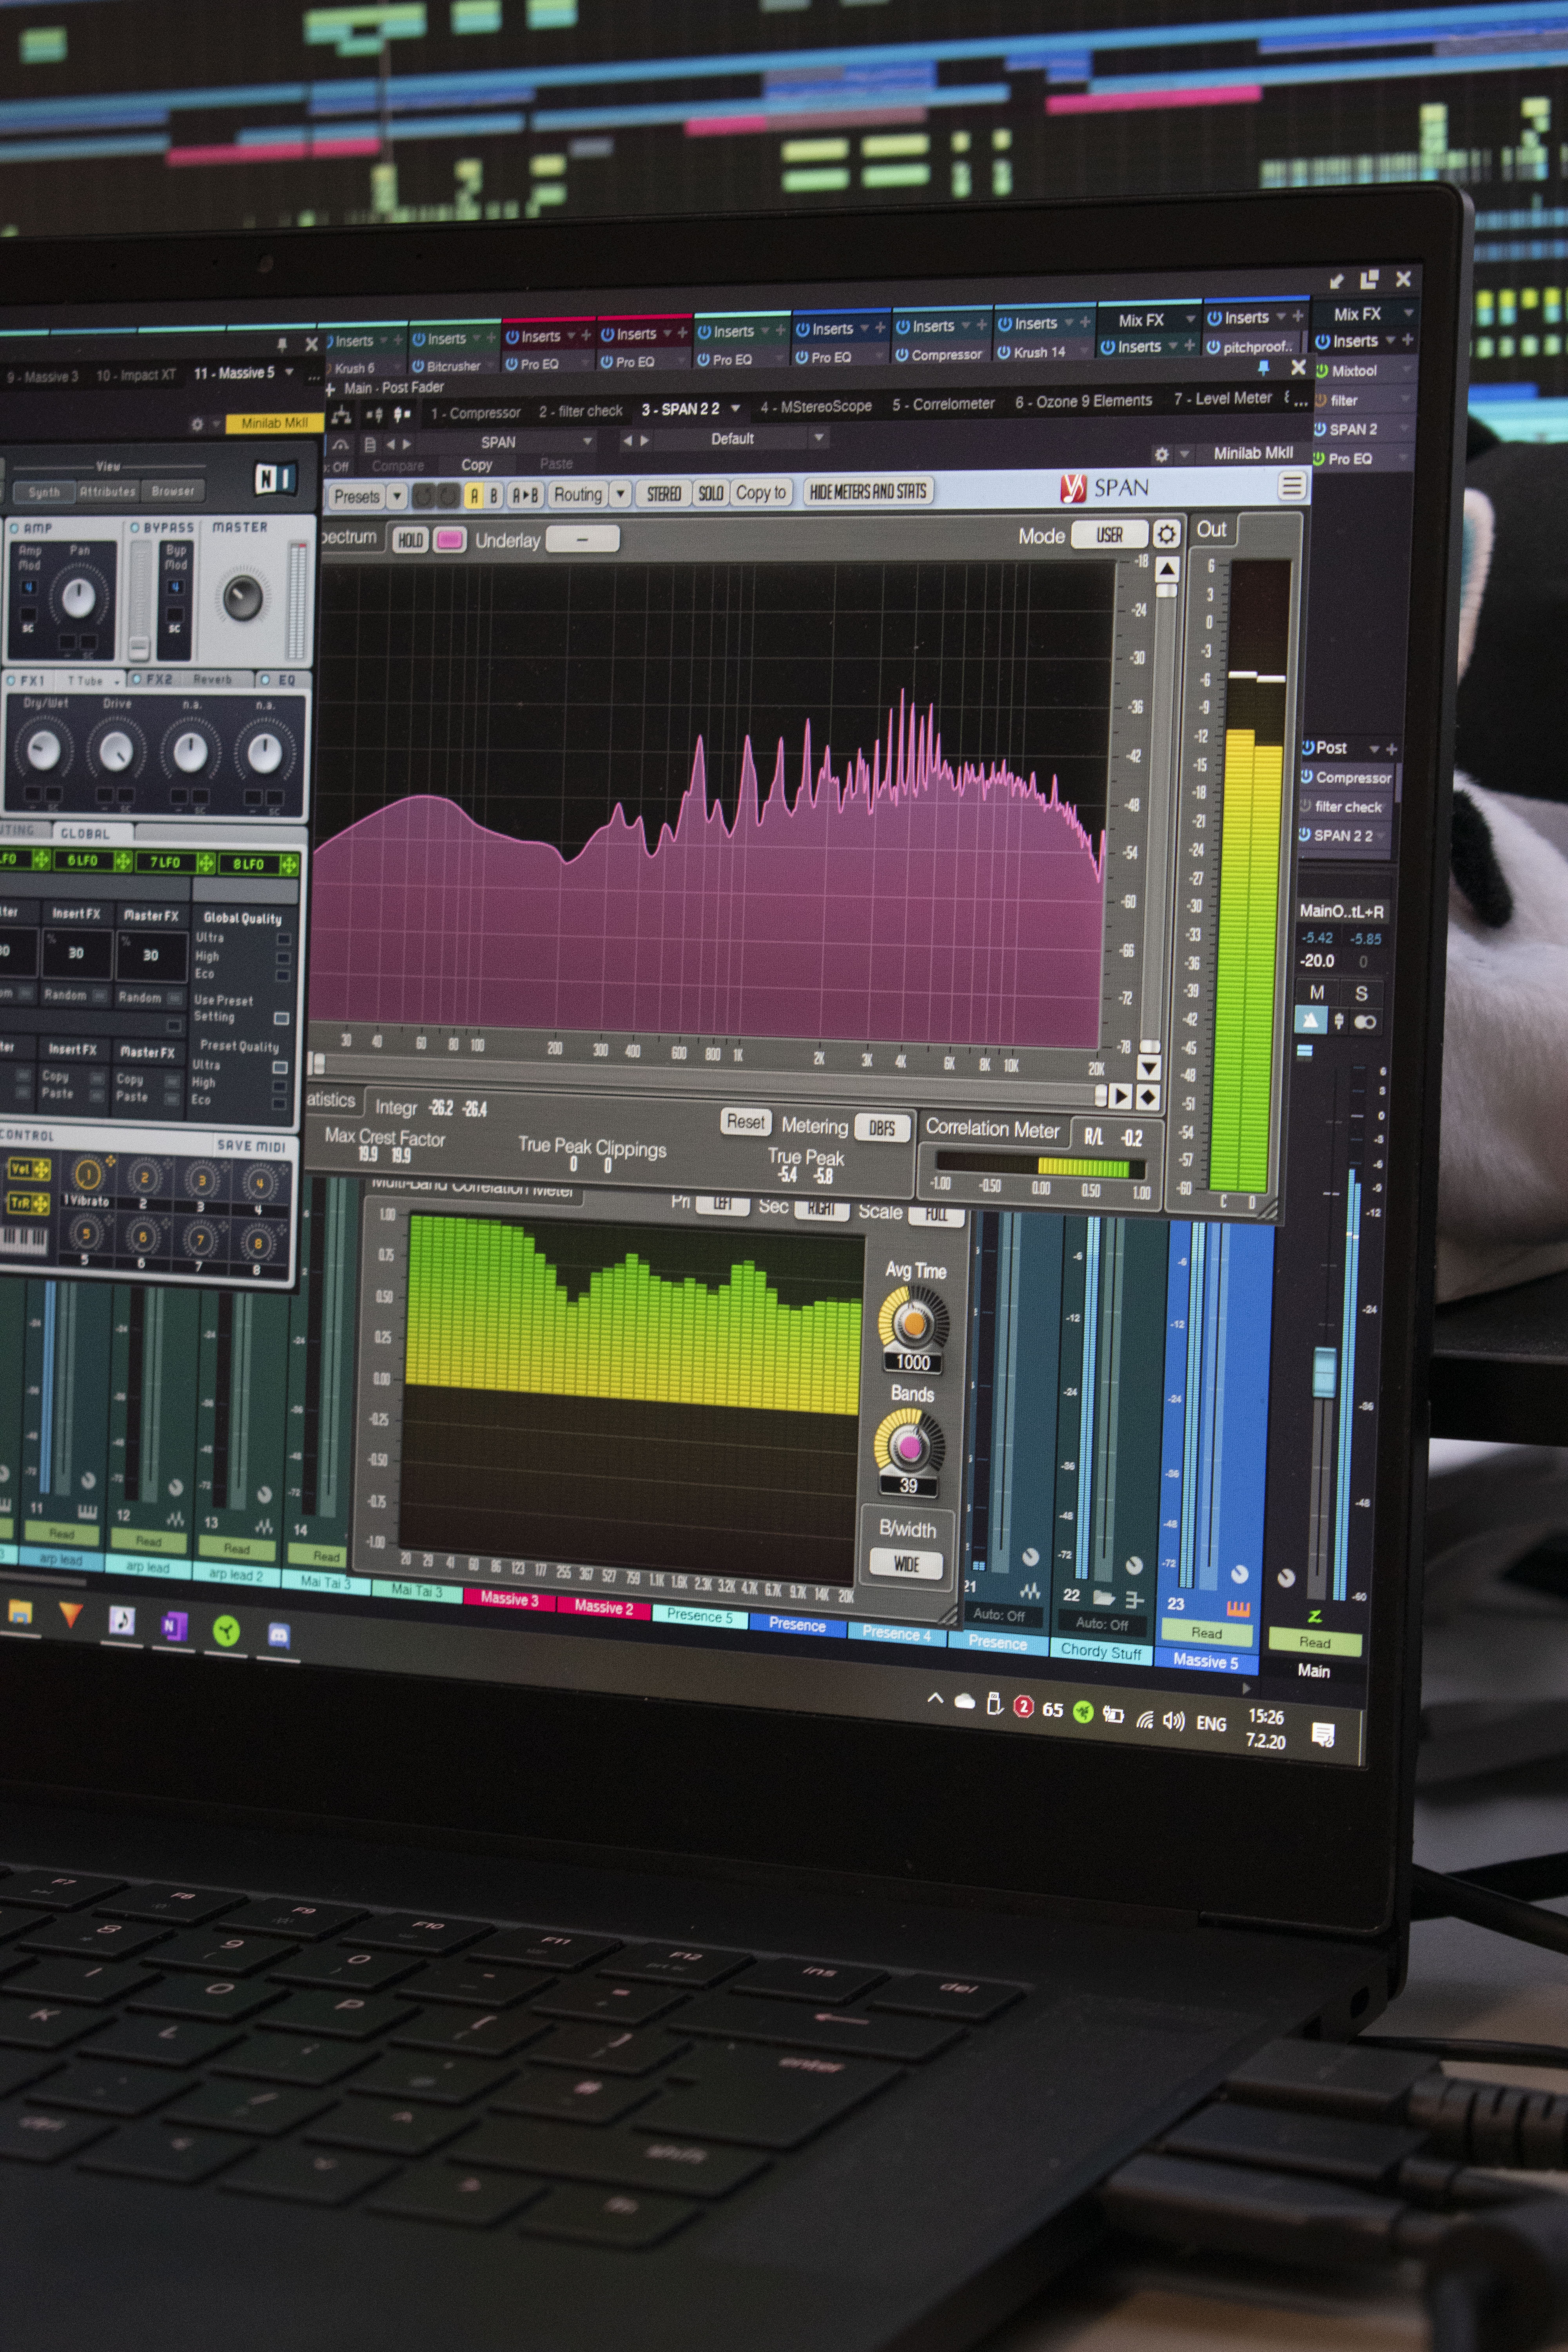Click the volume icon in system tray
Viewport: 1568px width, 2352px height.
pyautogui.click(x=1174, y=1720)
